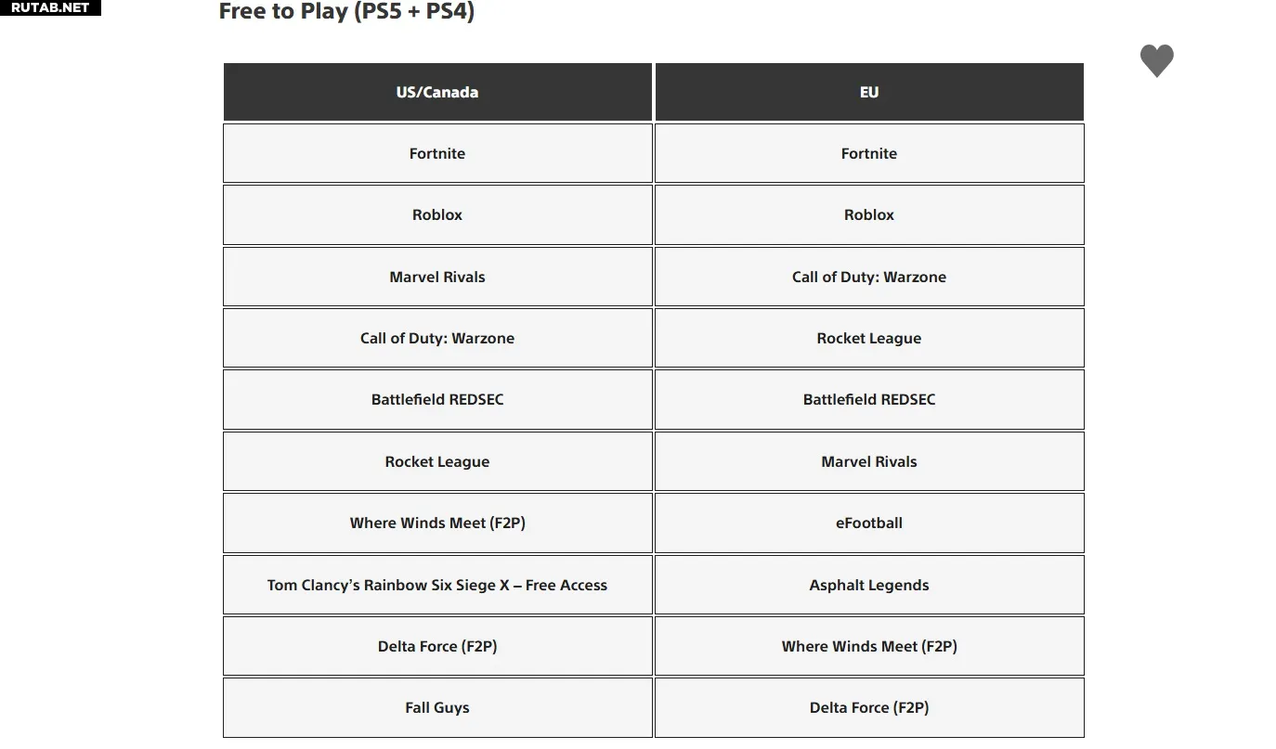The width and height of the screenshot is (1276, 749).
Task: Click the Free to Play (PS5 + PS4) heading
Action: [x=346, y=12]
